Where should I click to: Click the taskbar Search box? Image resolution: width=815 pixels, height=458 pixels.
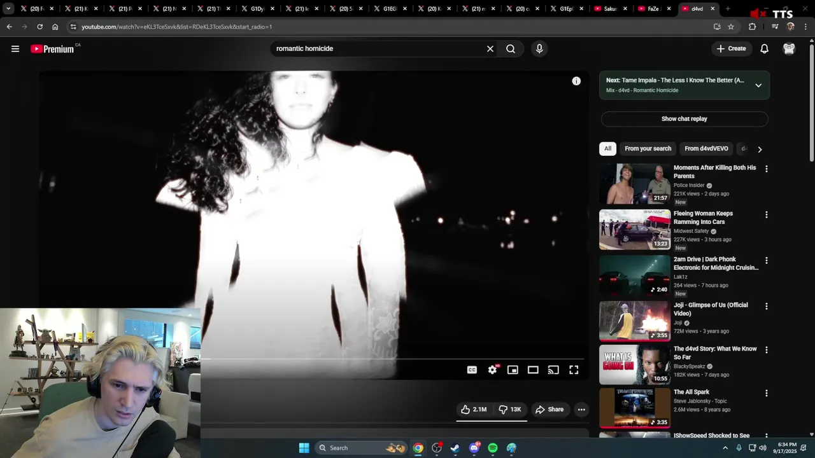(x=361, y=448)
